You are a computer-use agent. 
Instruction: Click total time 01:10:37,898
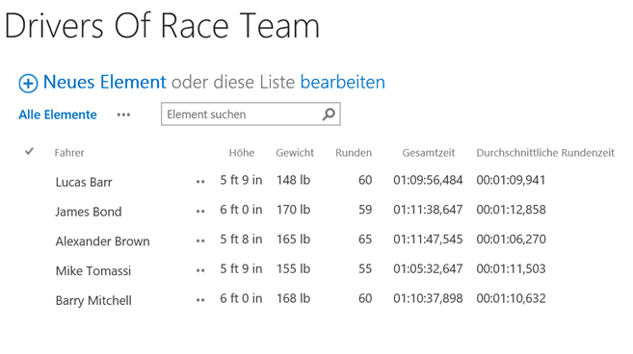click(428, 298)
